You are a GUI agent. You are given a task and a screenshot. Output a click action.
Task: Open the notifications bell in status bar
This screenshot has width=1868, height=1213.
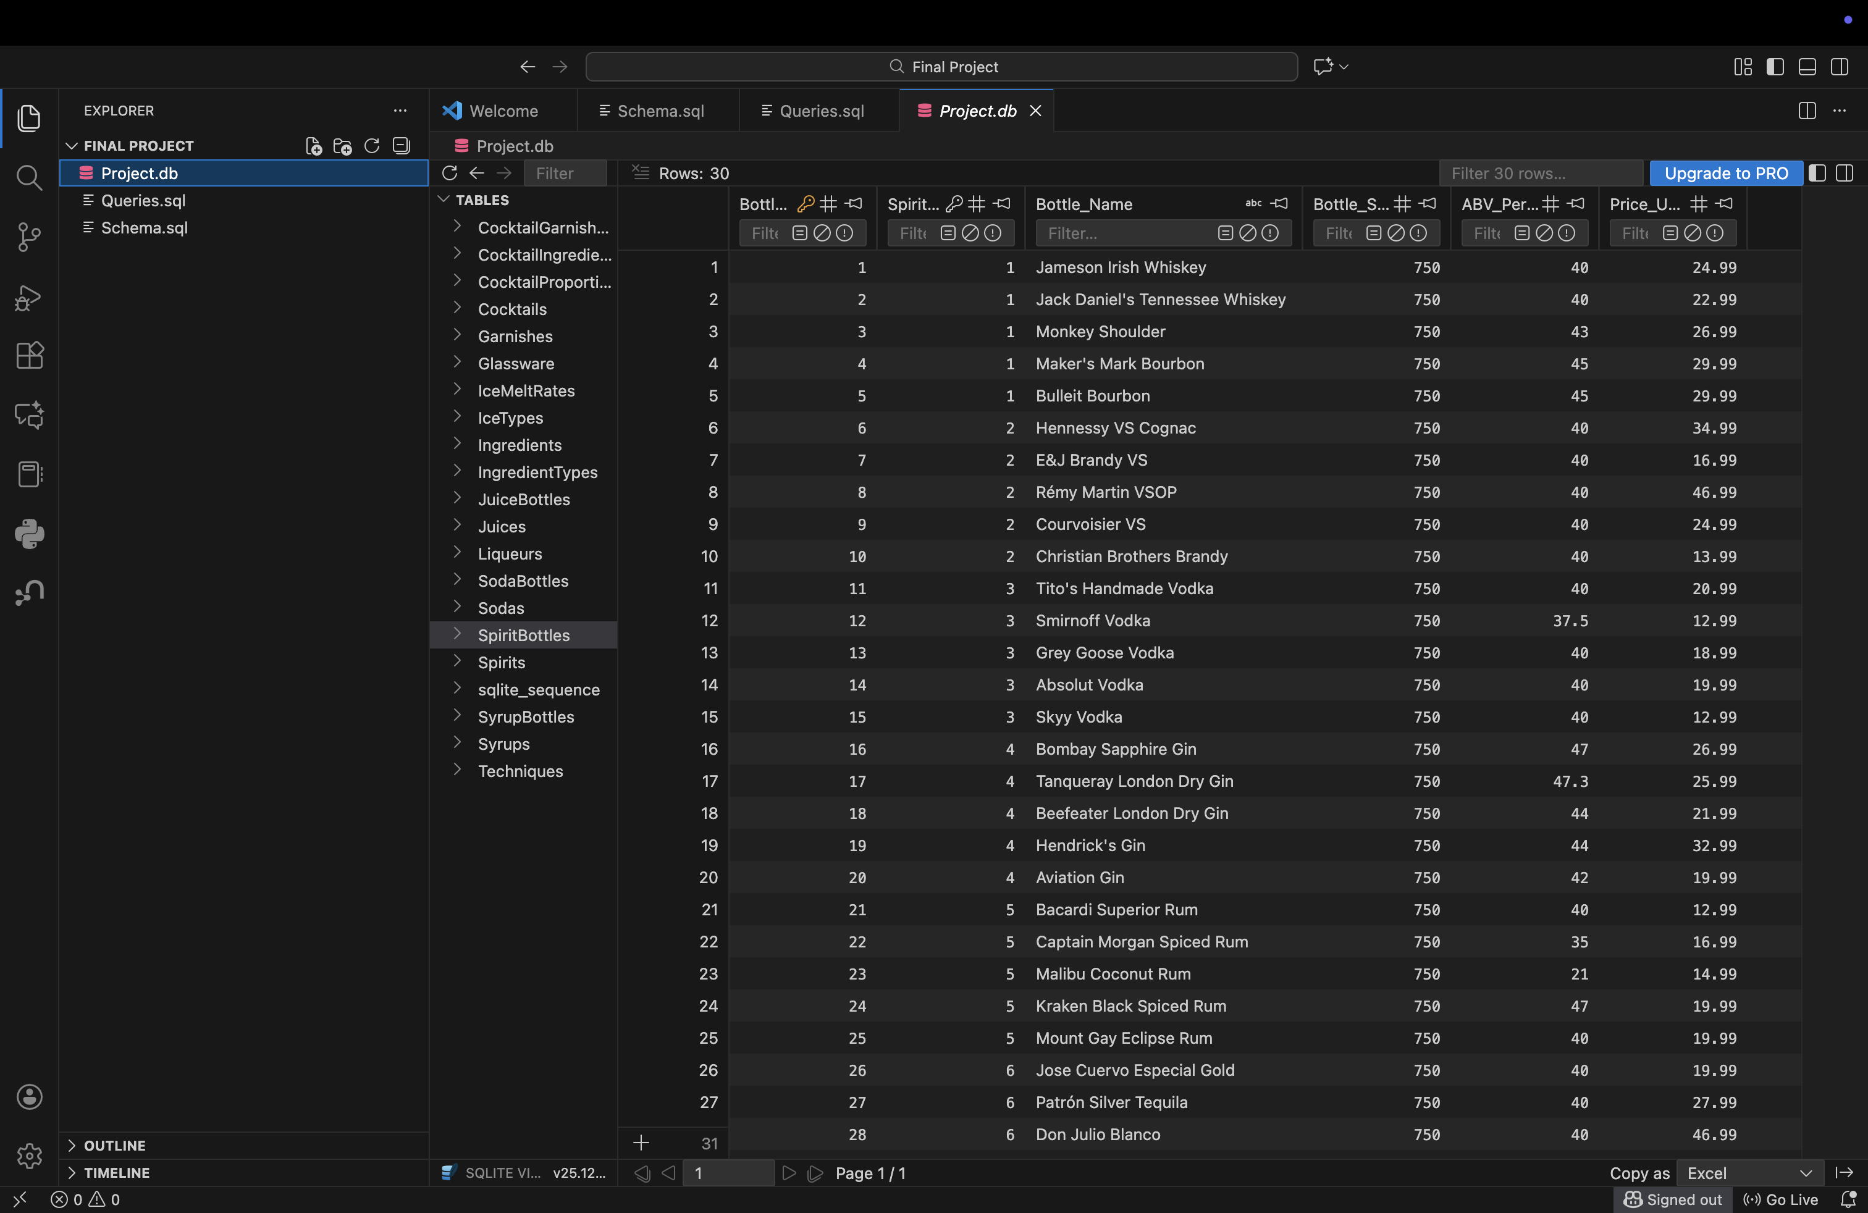click(x=1848, y=1199)
